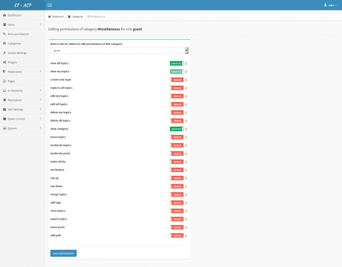The width and height of the screenshot is (342, 267).
Task: Click info icon for edit all topics
Action: [186, 104]
